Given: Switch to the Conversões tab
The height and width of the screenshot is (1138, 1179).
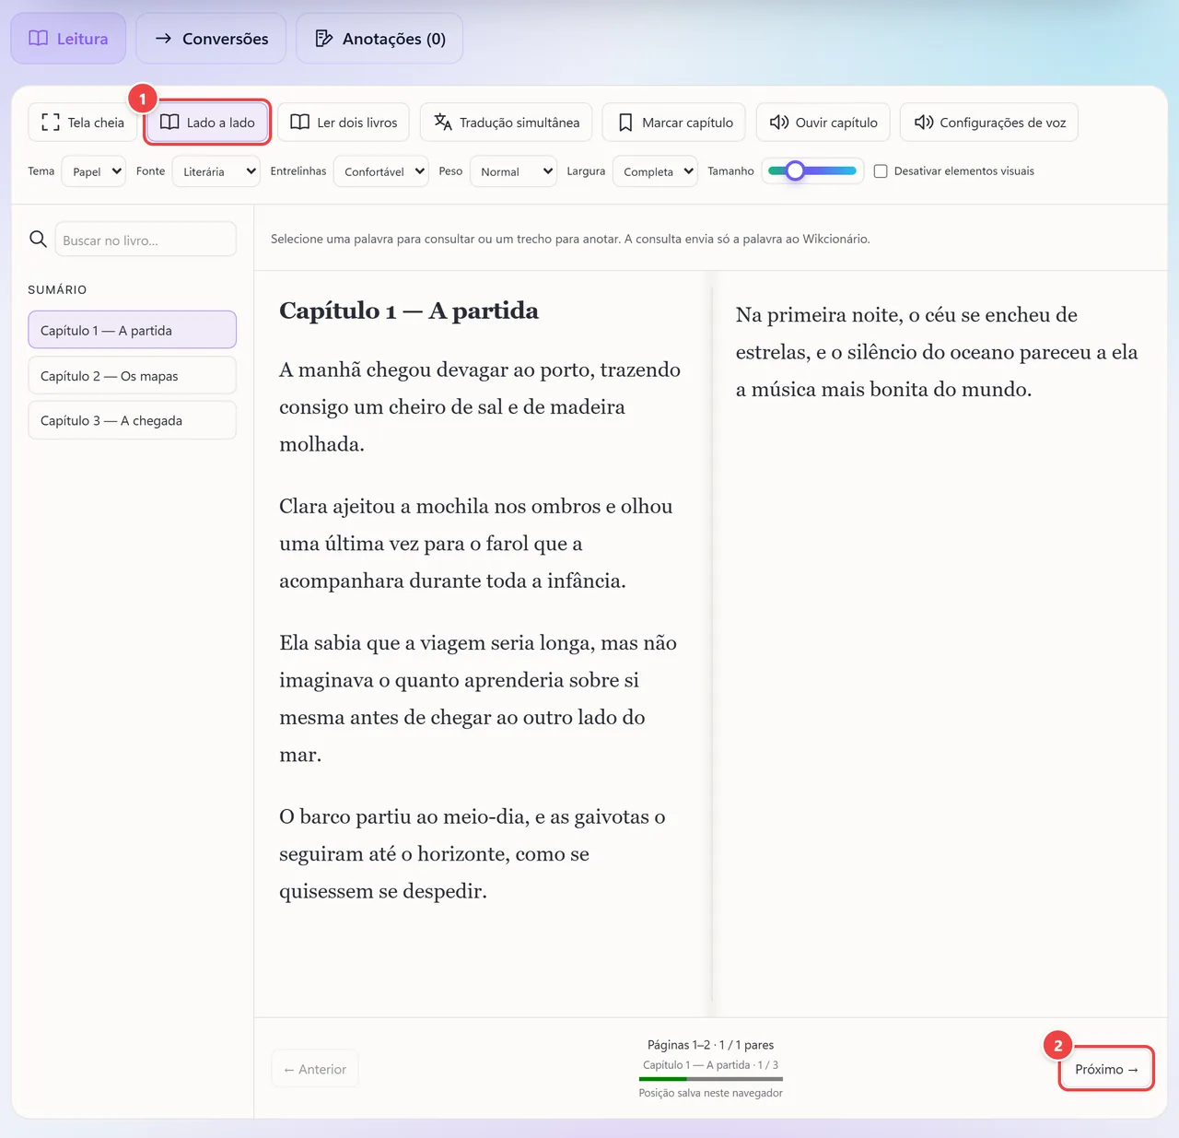Looking at the screenshot, I should 211,39.
